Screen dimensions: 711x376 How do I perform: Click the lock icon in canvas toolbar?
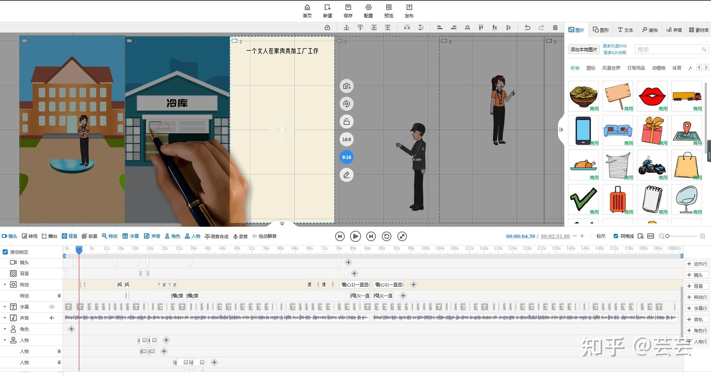click(327, 27)
